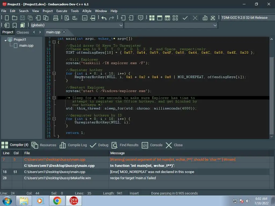Image resolution: width=275 pixels, height=206 pixels.
Task: Open the TDM-GCC 9.2.0 compiler set dropdown
Action: [247, 18]
